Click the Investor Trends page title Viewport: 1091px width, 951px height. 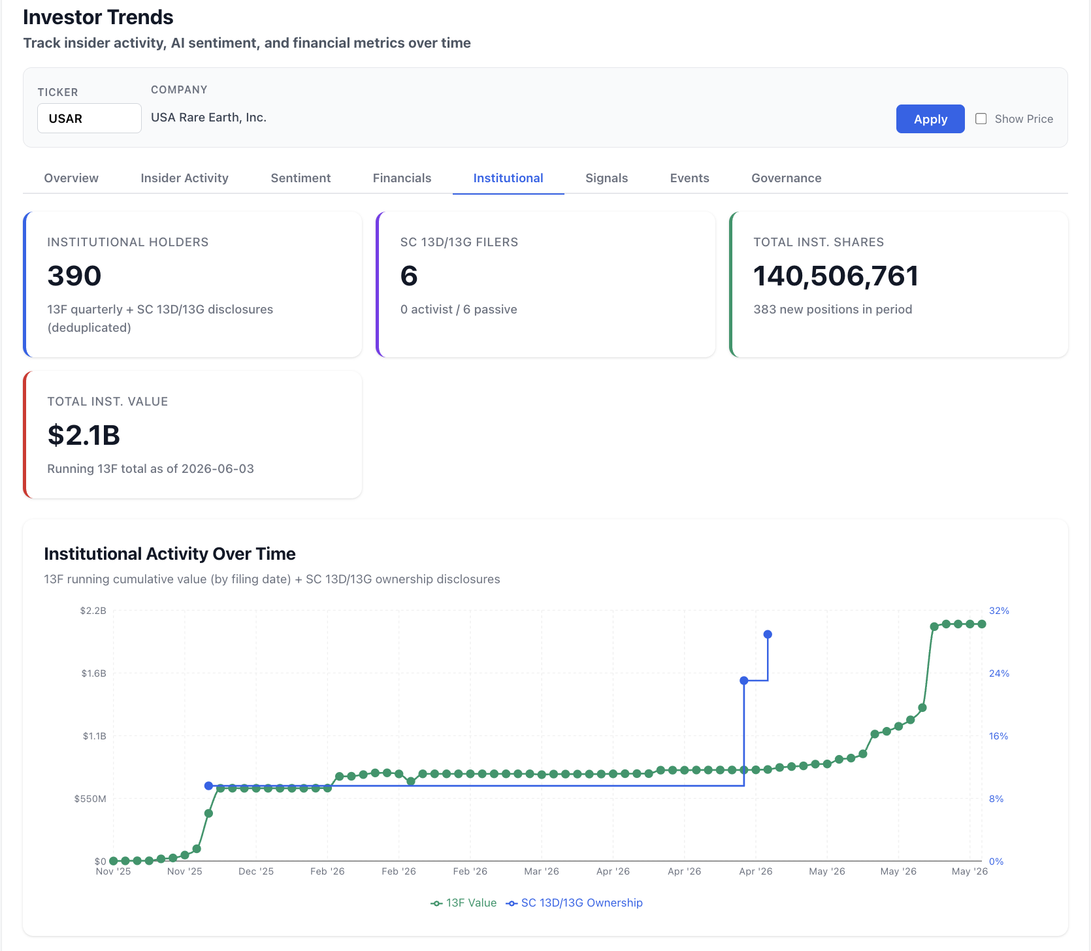click(x=98, y=17)
